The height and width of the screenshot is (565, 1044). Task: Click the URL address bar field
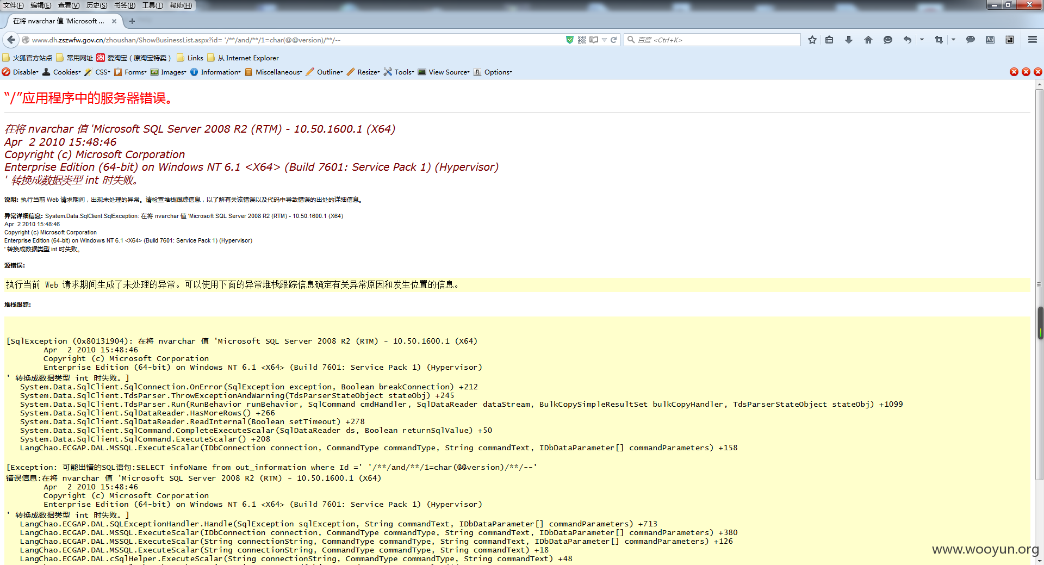click(x=296, y=40)
